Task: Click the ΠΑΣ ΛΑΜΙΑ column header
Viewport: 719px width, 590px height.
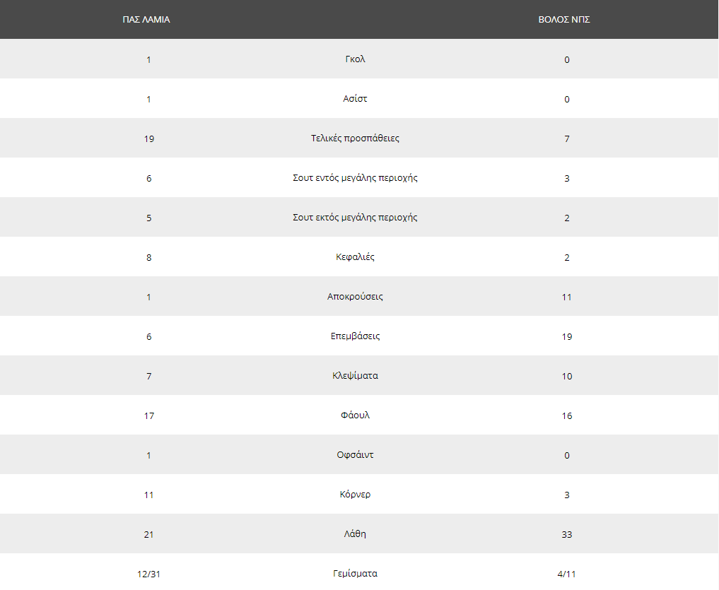Action: click(146, 20)
